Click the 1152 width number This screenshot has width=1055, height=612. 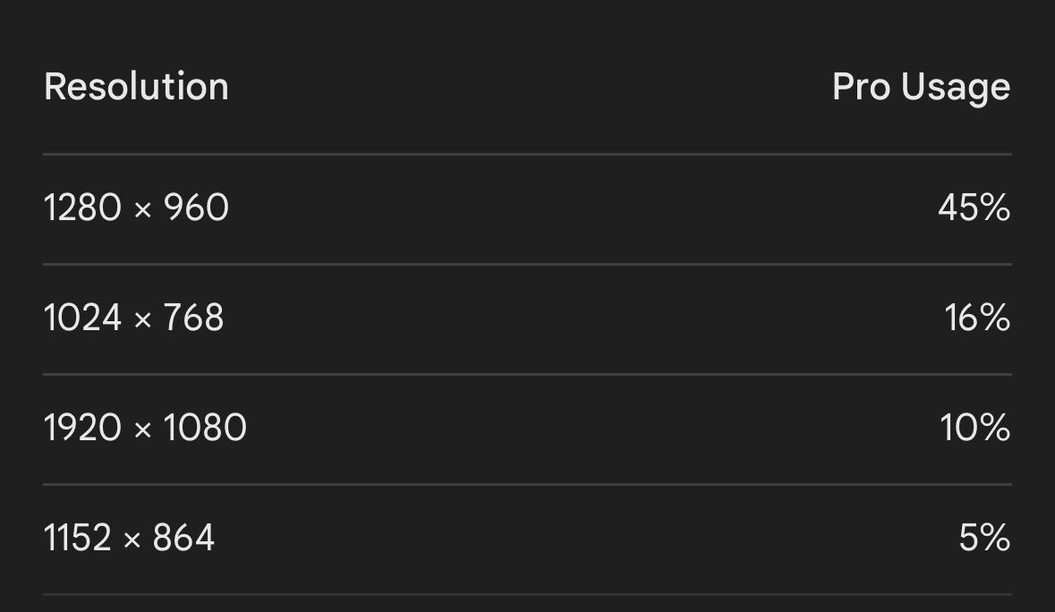[x=77, y=538]
